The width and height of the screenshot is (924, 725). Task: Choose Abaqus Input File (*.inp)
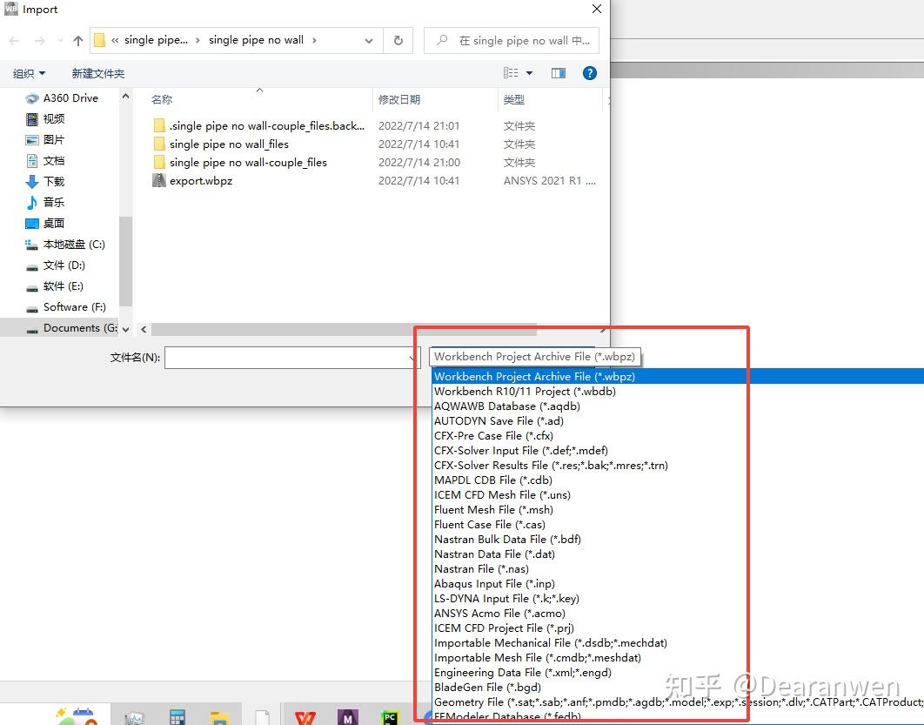pos(494,583)
